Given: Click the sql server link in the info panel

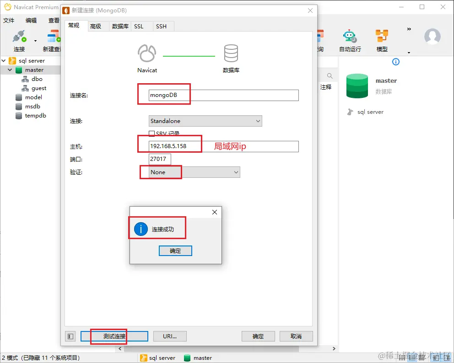Looking at the screenshot, I should 370,112.
